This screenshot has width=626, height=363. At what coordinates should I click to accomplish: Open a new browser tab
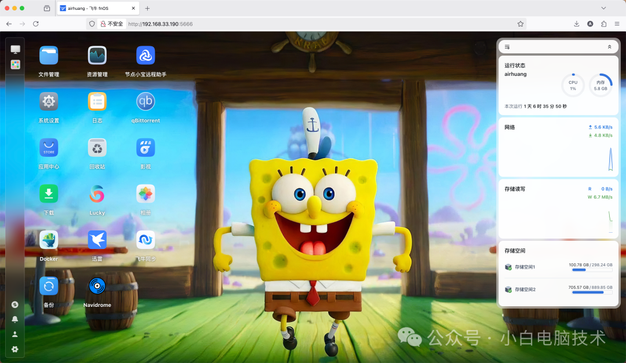147,8
